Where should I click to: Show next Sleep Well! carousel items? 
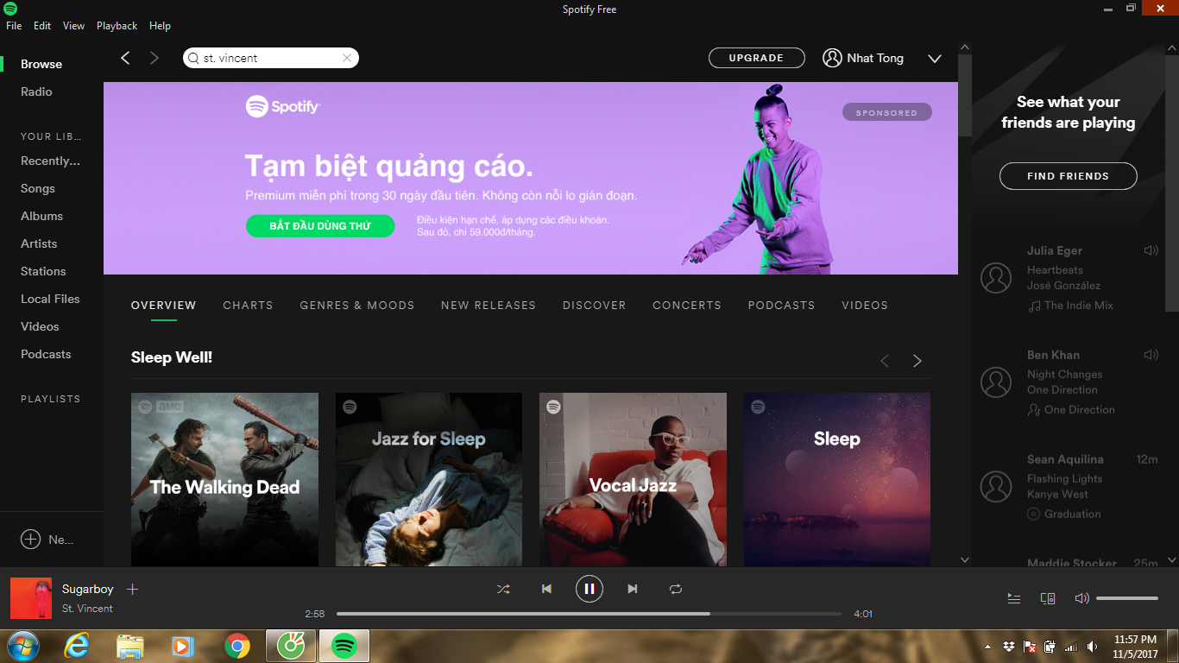coord(917,361)
